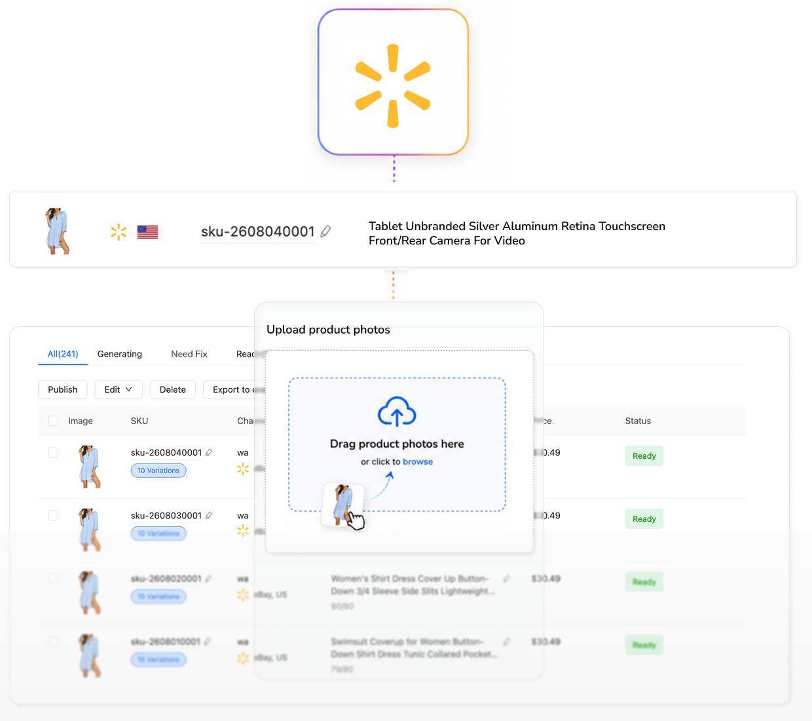Check the box for row sku-2608020001
812x721 pixels.
(x=53, y=578)
